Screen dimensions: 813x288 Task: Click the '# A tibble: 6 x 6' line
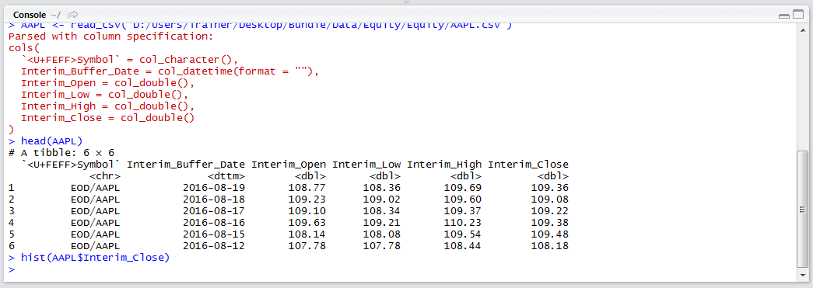pos(61,152)
